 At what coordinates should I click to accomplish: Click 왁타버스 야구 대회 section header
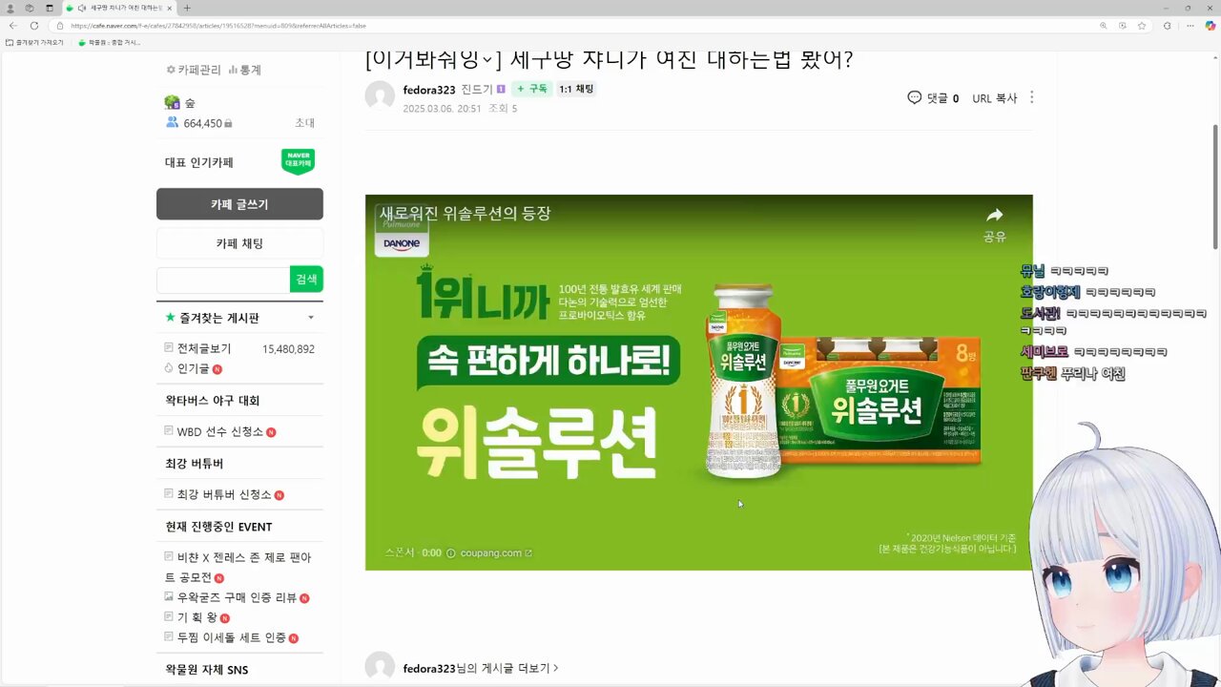click(212, 401)
